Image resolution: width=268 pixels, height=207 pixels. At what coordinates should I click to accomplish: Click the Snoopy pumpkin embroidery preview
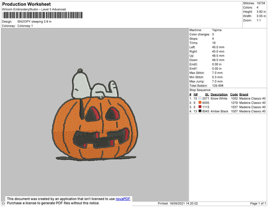95,115
